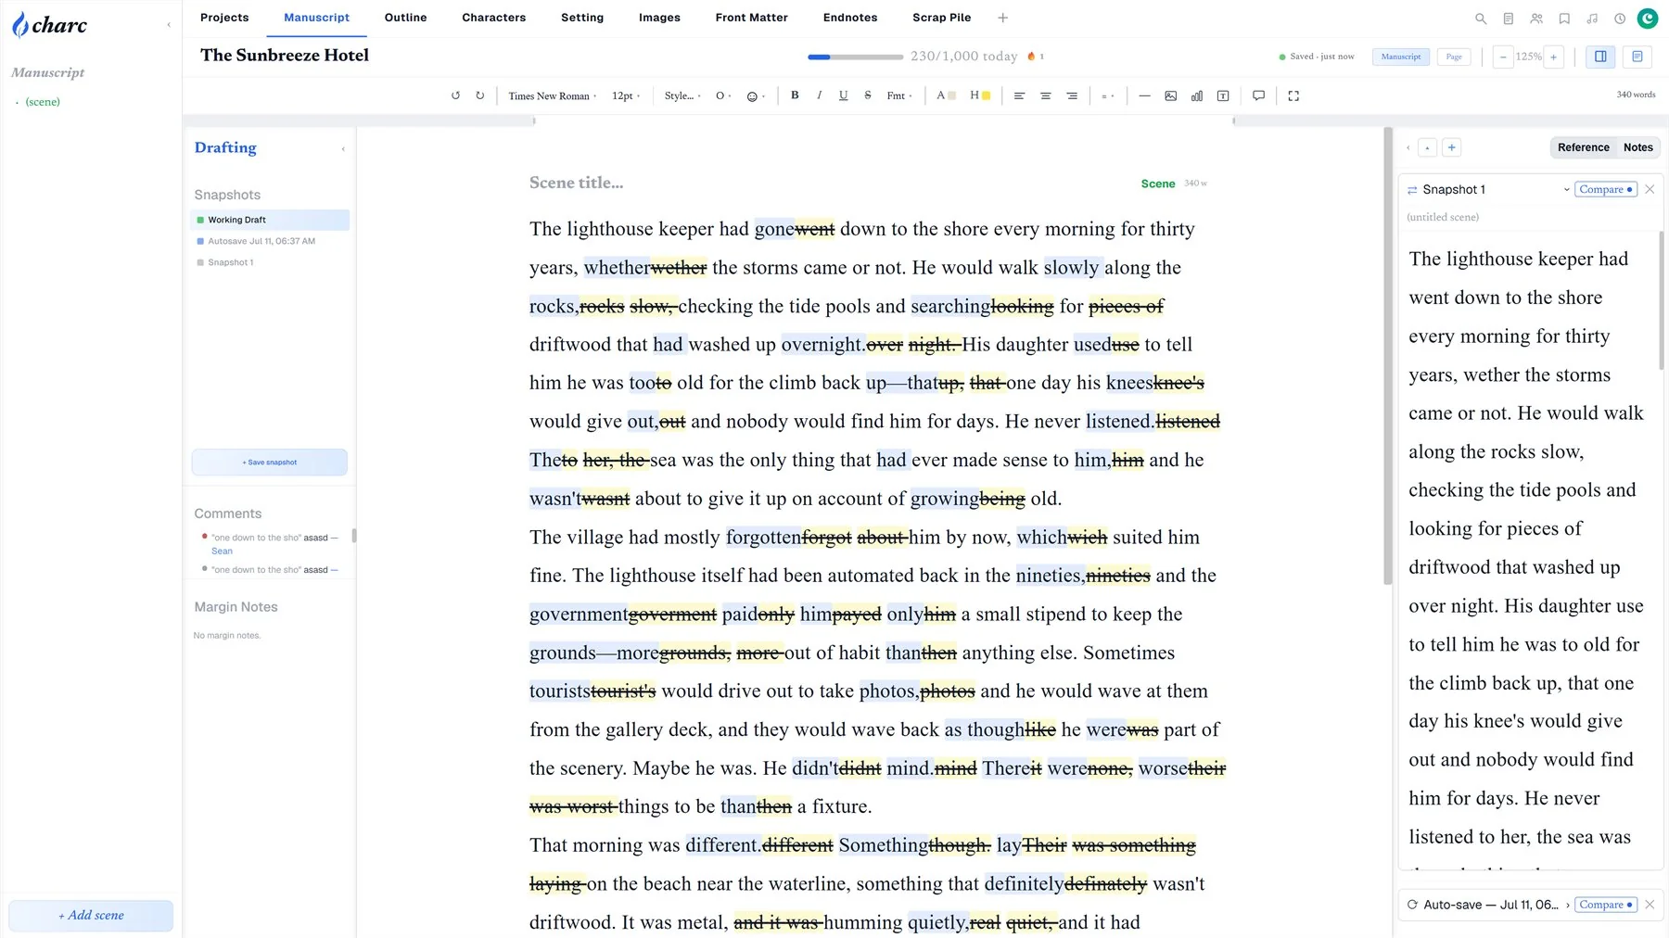This screenshot has width=1669, height=938.
Task: Add a new tab with the plus icon
Action: coord(1002,18)
